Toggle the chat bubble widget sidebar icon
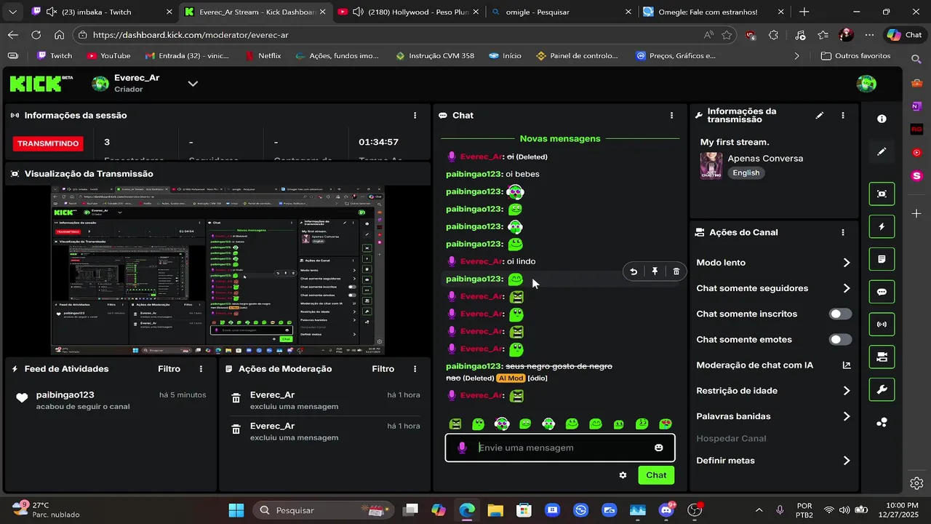 tap(882, 292)
